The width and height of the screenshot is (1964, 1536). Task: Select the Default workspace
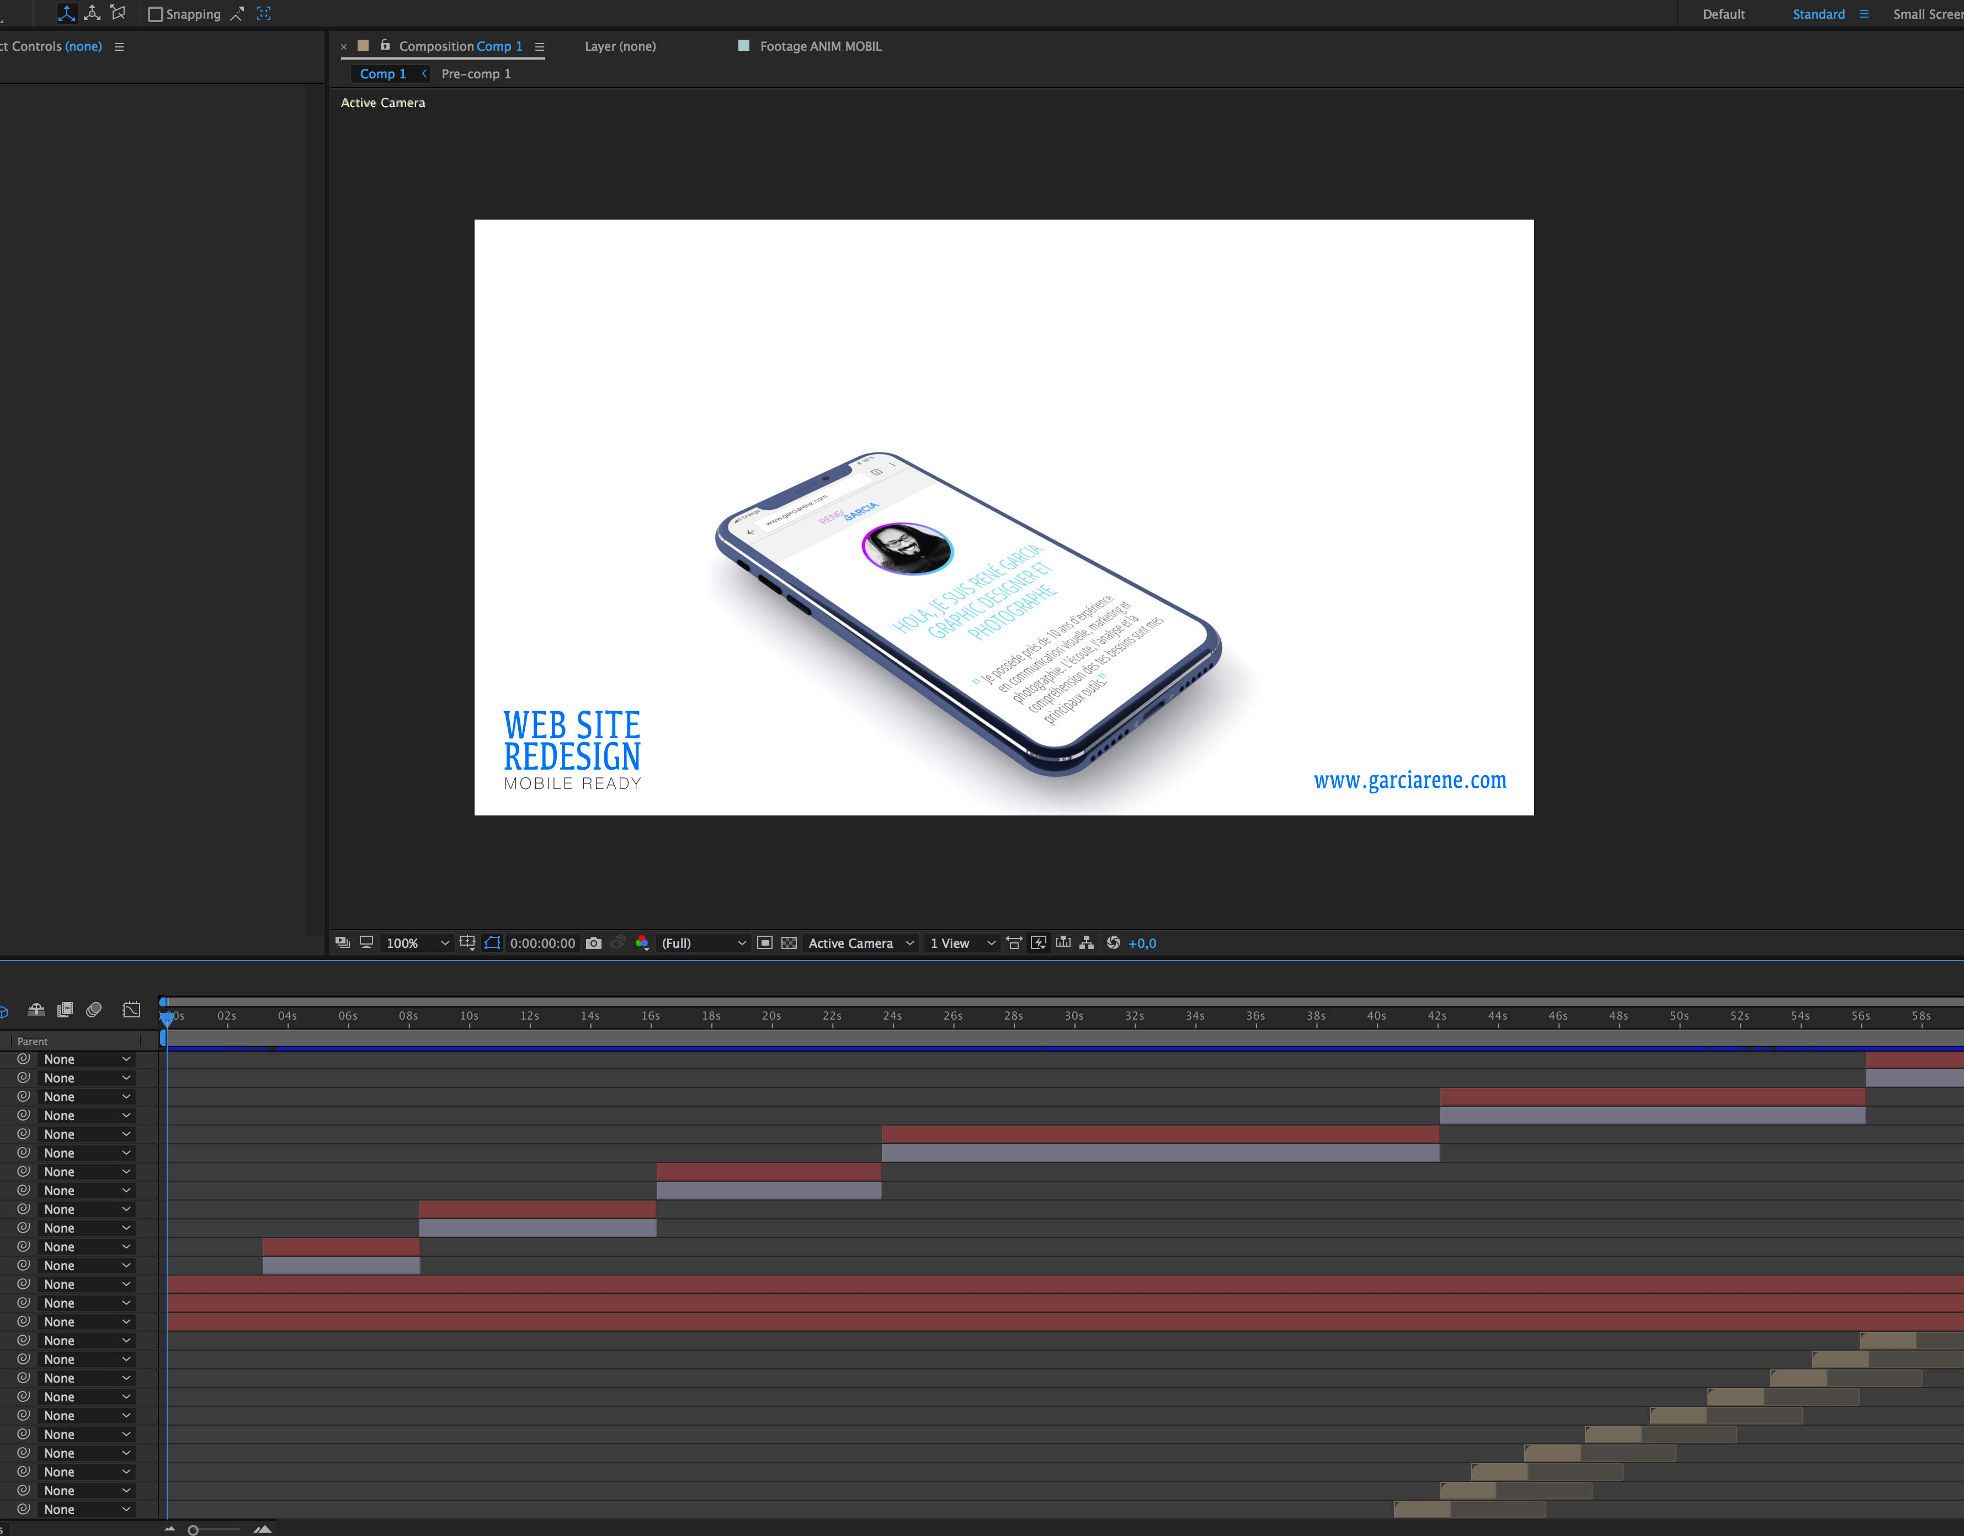[x=1724, y=14]
